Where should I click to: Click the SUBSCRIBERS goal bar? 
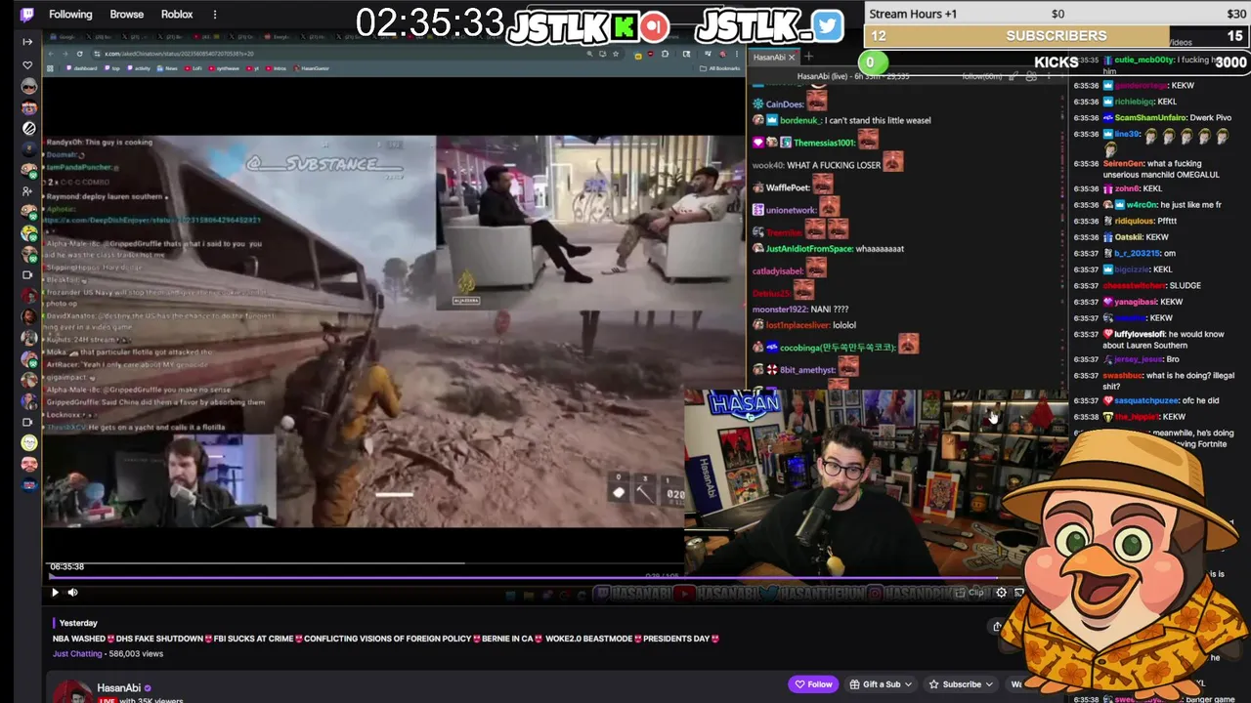(1057, 36)
